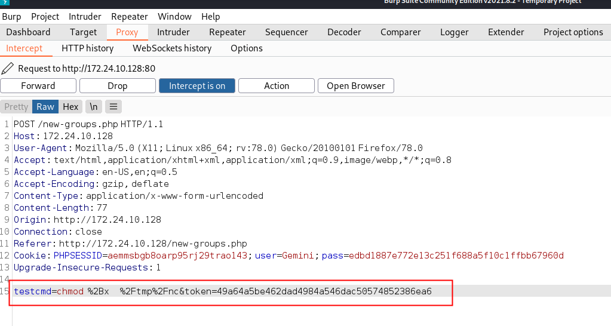Open the Decoder tab

344,32
